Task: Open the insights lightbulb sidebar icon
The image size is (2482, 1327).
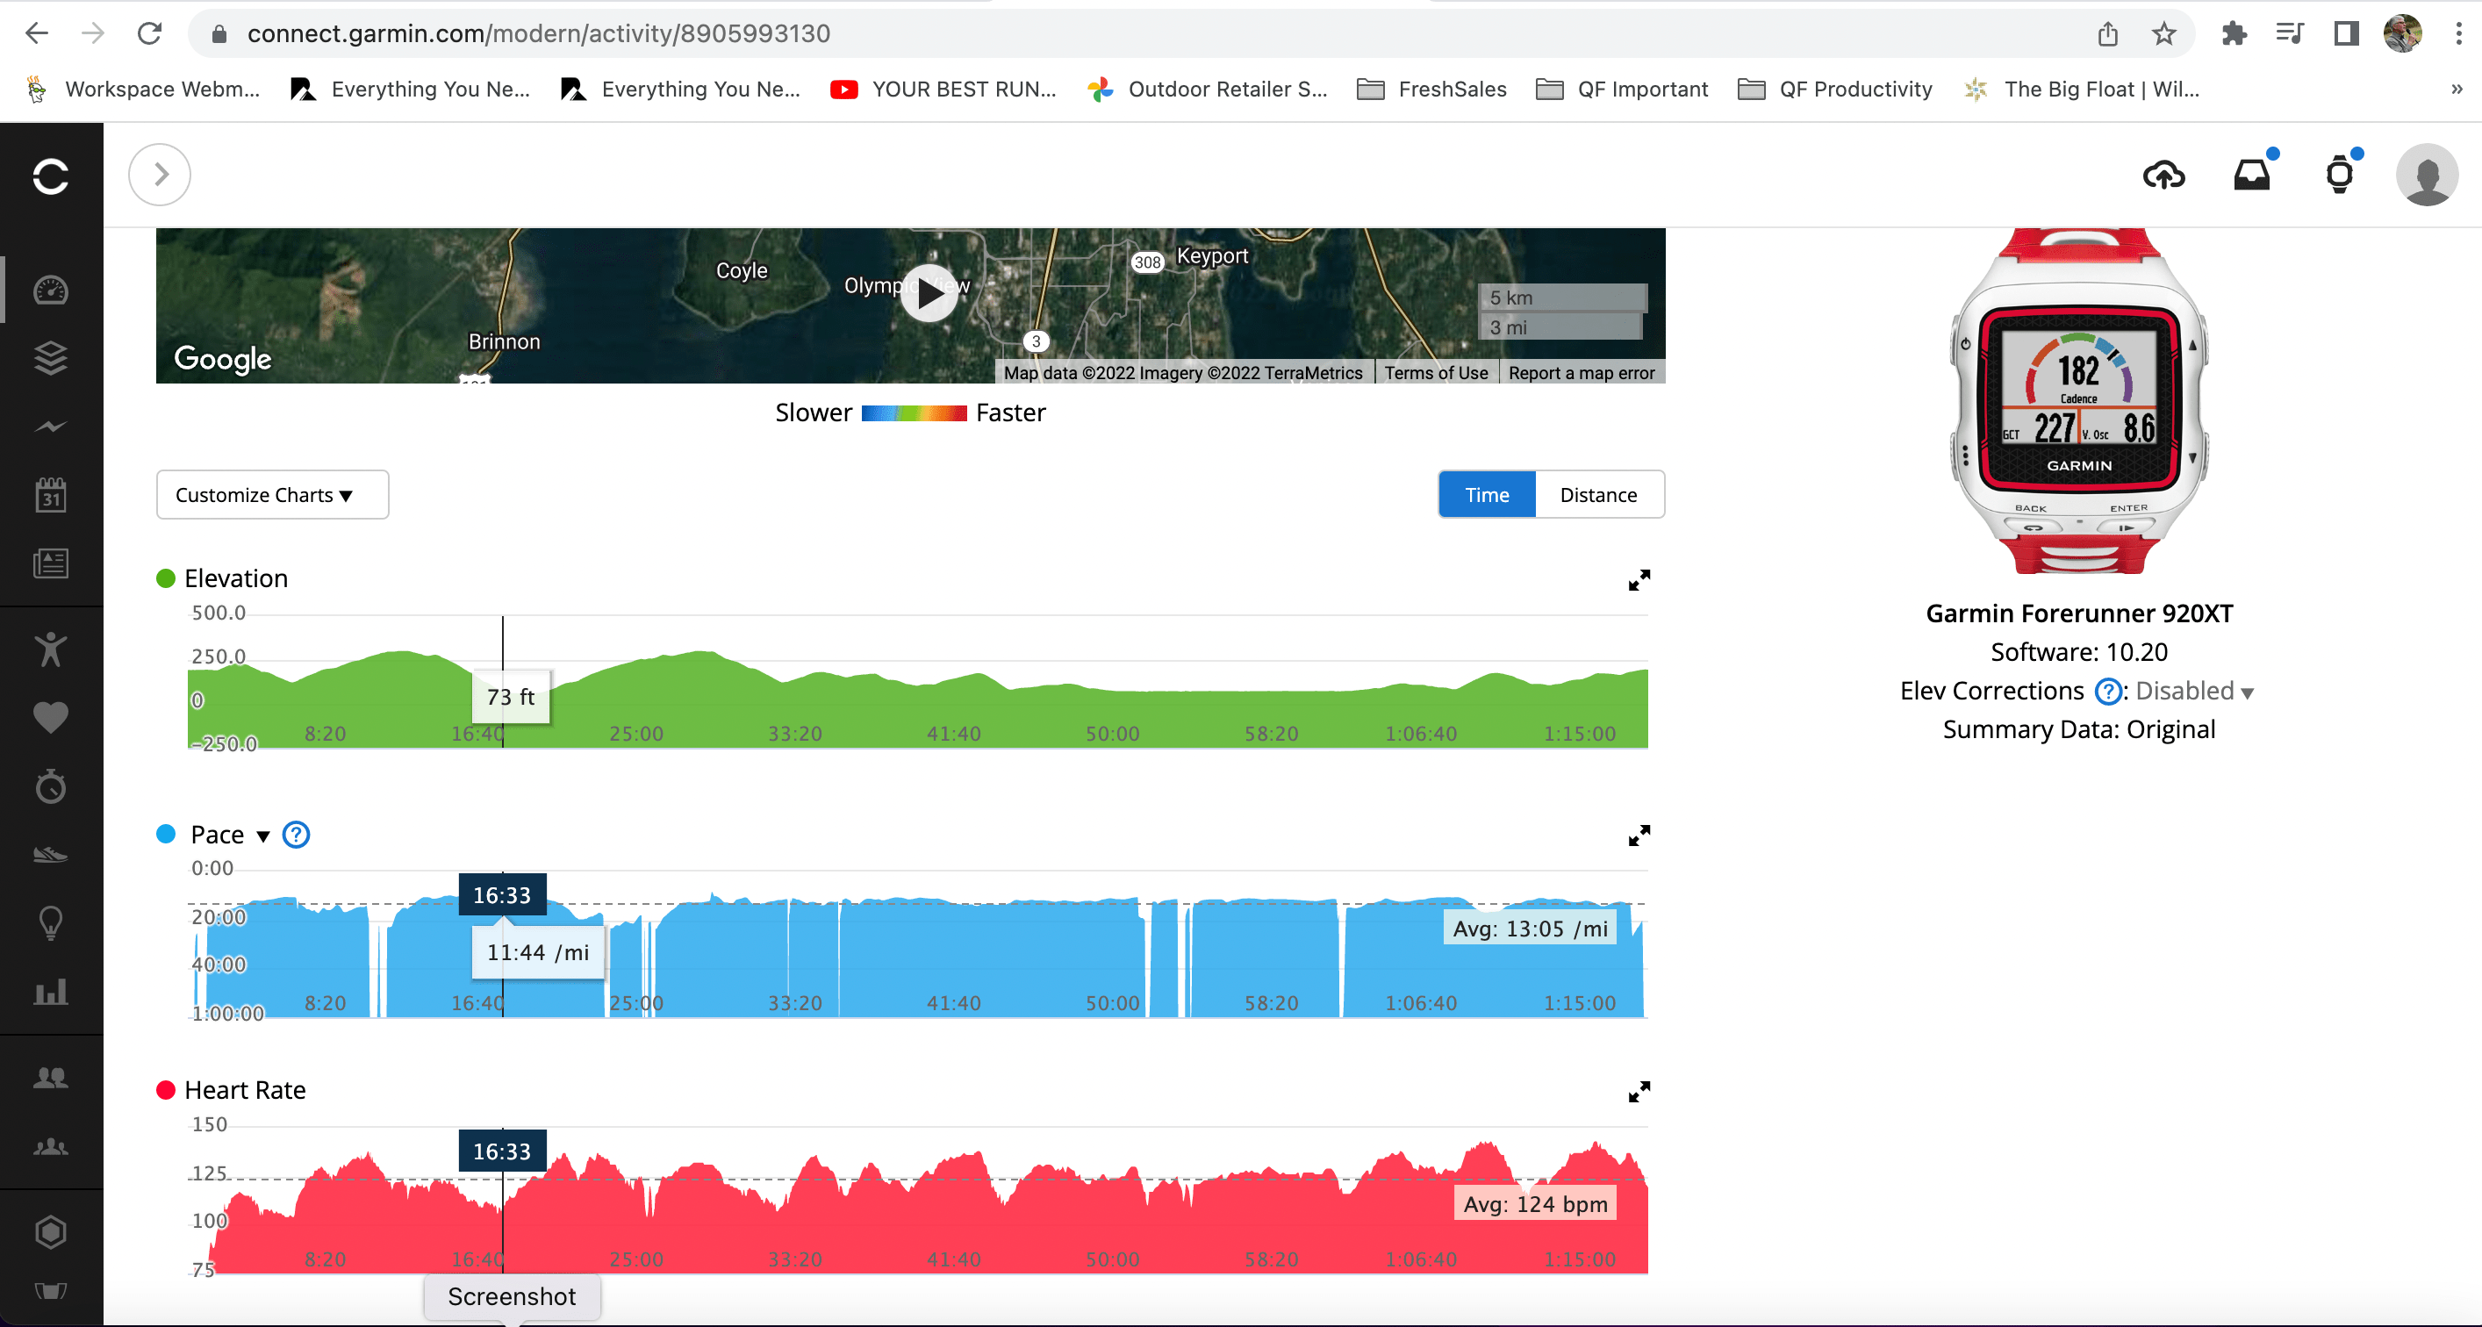Action: coord(50,923)
